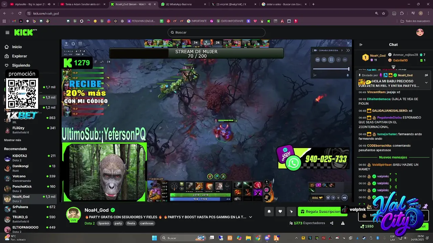Open PERUVIAN LEAGUE bookmark
The width and height of the screenshot is (433, 243).
[141, 21]
